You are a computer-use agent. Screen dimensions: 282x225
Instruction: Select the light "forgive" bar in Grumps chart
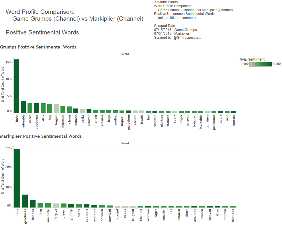point(56,109)
